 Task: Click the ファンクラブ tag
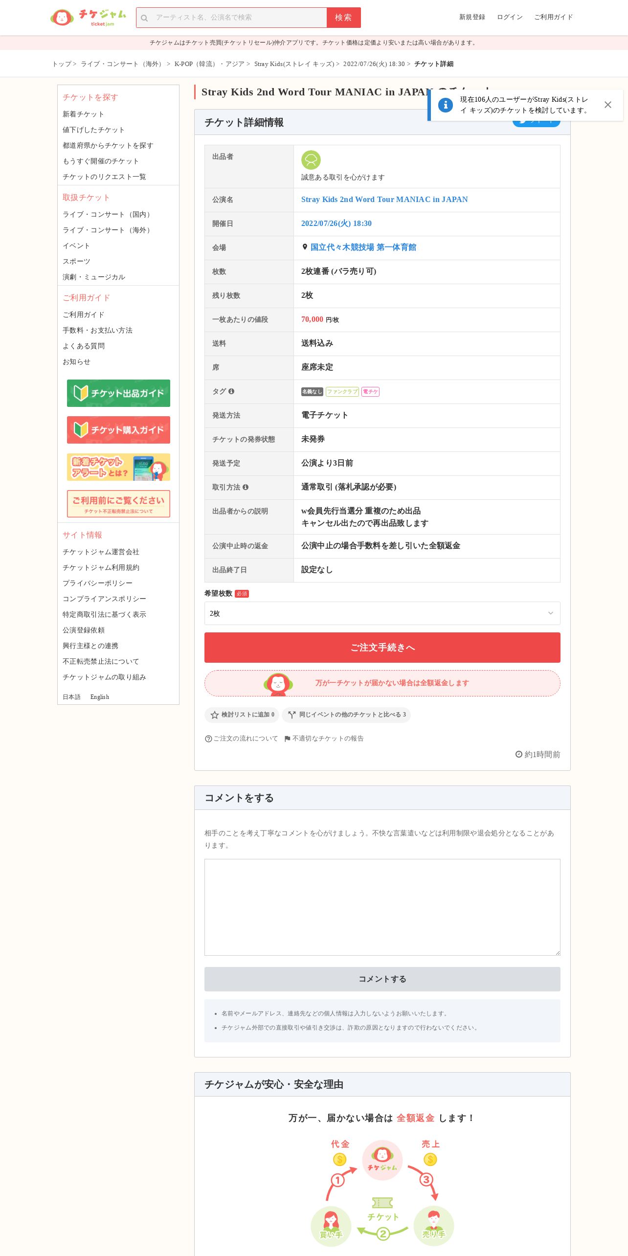pyautogui.click(x=342, y=392)
